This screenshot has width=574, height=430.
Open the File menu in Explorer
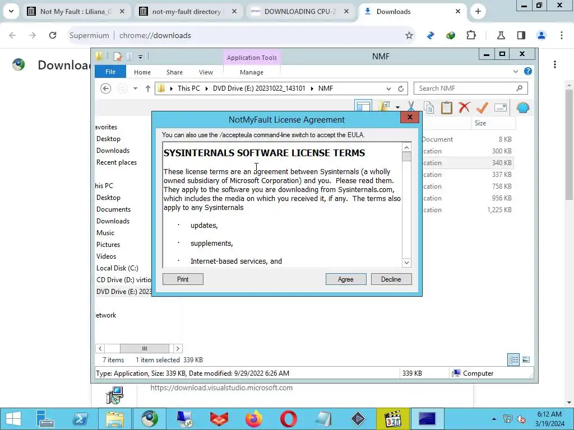[x=110, y=72]
